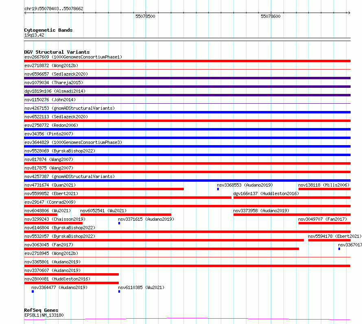Click nsv1079034 (Thareja2015) label
The width and height of the screenshot is (362, 324).
(54, 83)
